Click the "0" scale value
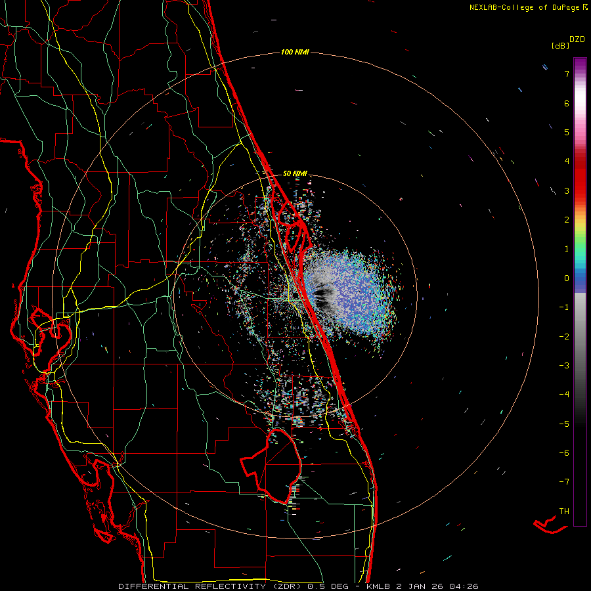The width and height of the screenshot is (591, 591). click(x=567, y=278)
